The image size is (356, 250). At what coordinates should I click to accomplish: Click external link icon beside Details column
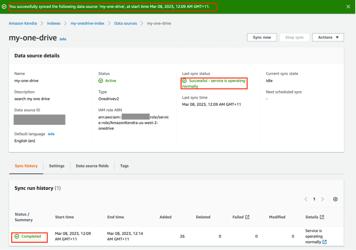[x=322, y=217]
